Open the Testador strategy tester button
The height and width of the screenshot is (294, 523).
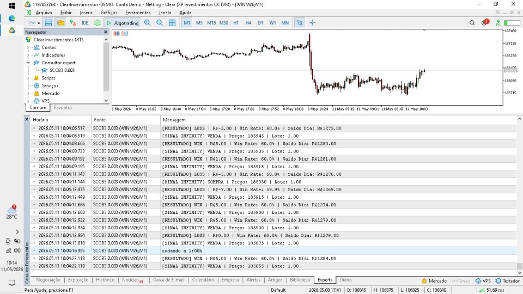(x=507, y=281)
